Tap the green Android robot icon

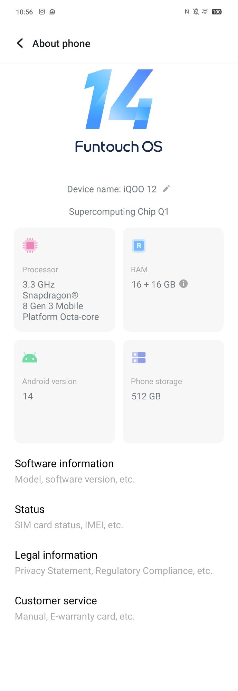click(30, 358)
